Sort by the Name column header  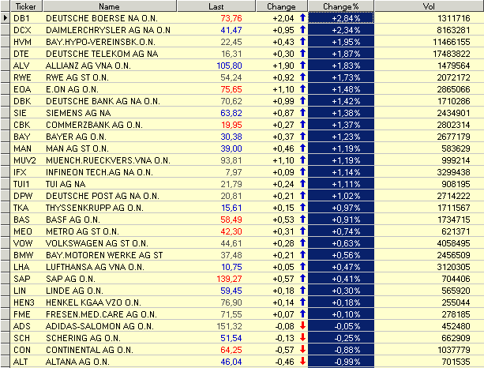click(x=110, y=6)
